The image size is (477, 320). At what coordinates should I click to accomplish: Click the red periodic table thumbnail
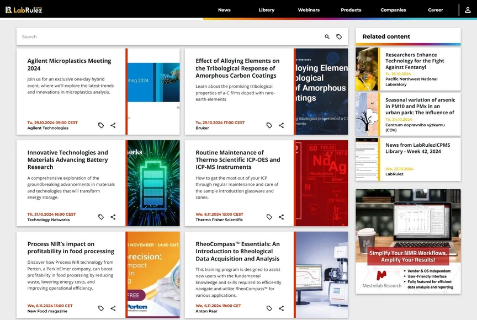coord(322,183)
